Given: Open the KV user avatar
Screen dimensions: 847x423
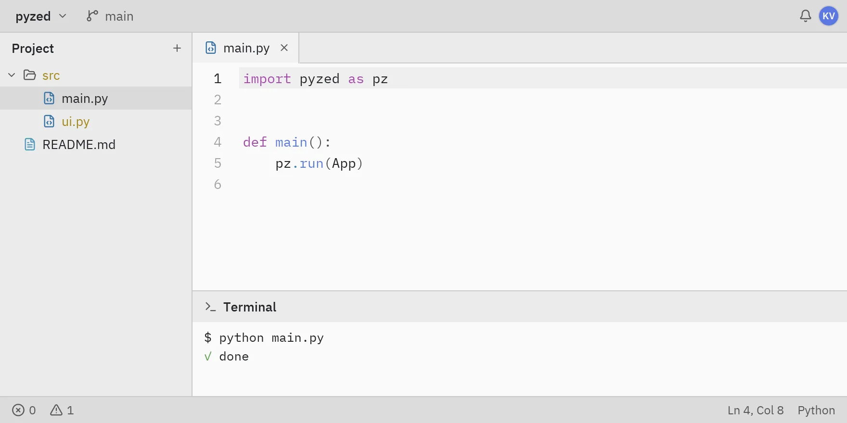Looking at the screenshot, I should (828, 16).
